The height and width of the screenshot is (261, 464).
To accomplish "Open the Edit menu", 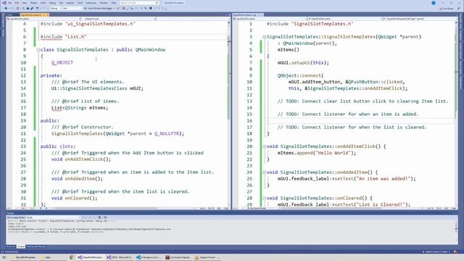I will coord(17,3).
